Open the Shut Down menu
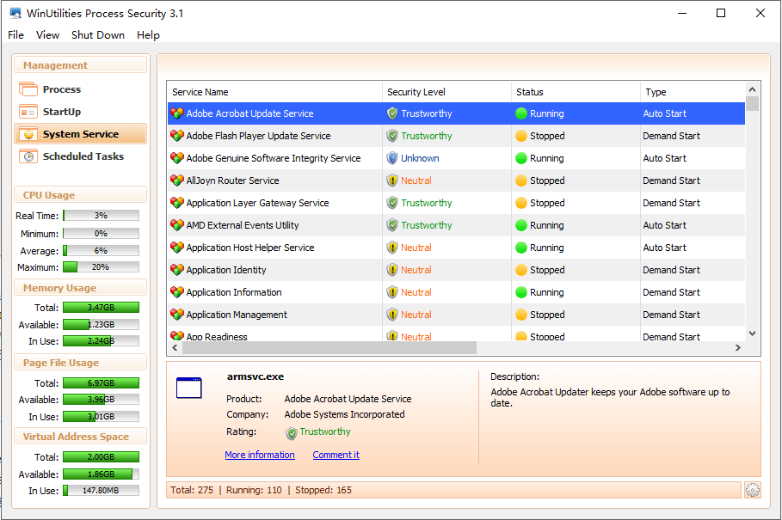 point(98,35)
